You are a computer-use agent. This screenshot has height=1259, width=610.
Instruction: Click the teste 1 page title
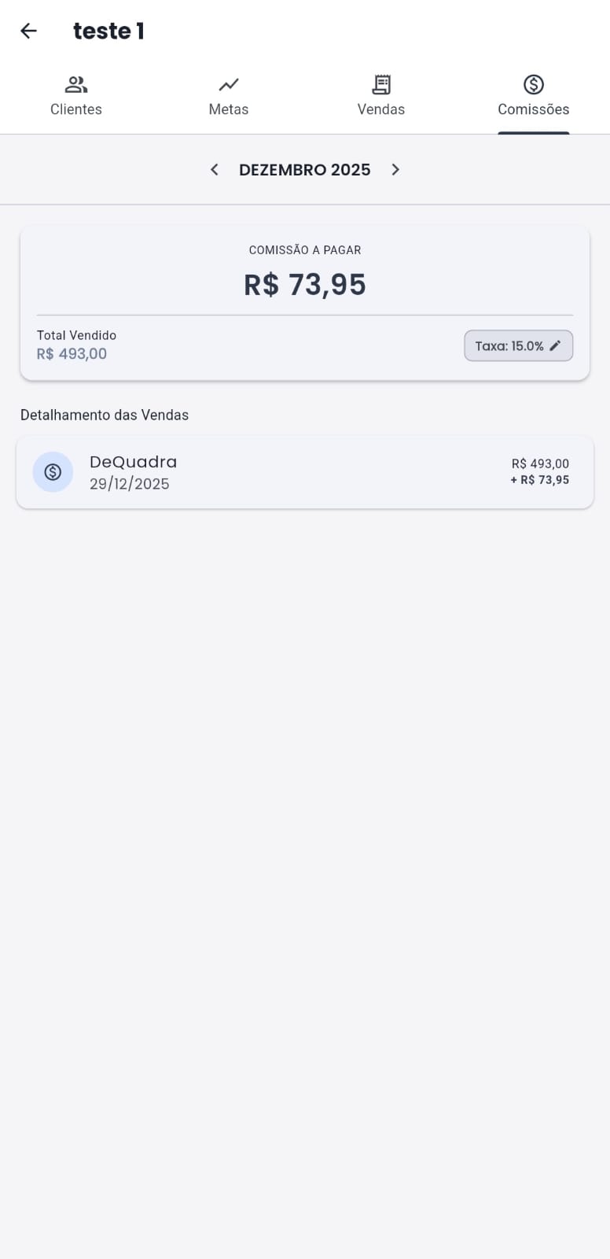[108, 31]
